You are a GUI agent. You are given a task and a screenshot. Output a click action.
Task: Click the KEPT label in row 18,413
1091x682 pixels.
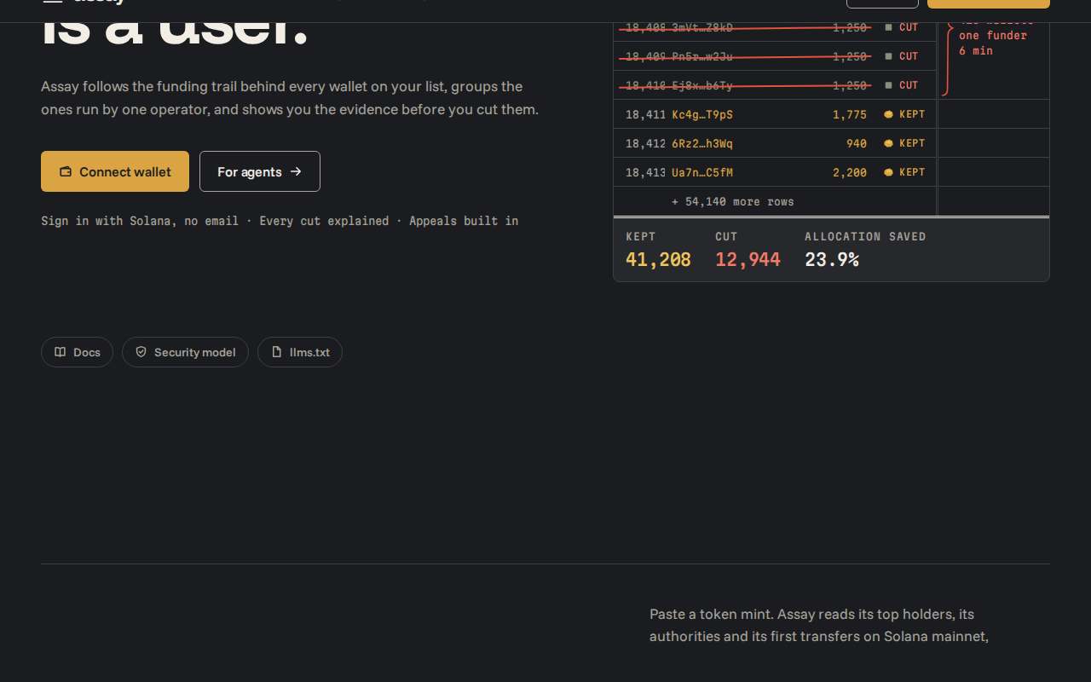tap(912, 172)
